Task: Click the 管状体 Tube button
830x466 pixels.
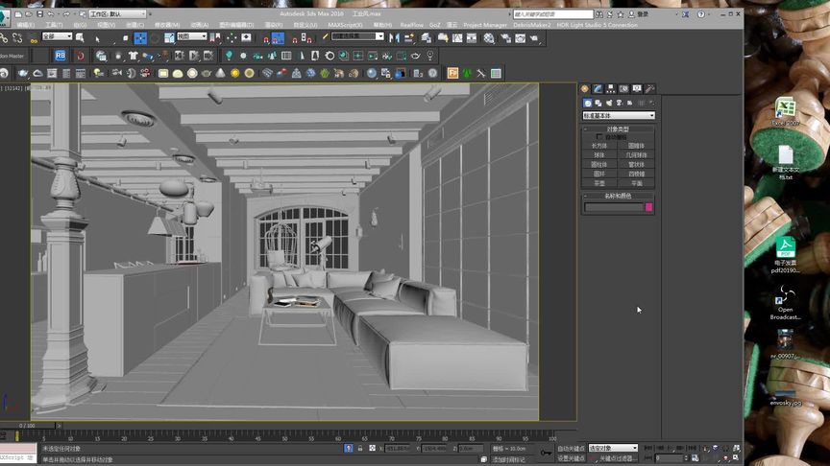Action: click(x=636, y=164)
